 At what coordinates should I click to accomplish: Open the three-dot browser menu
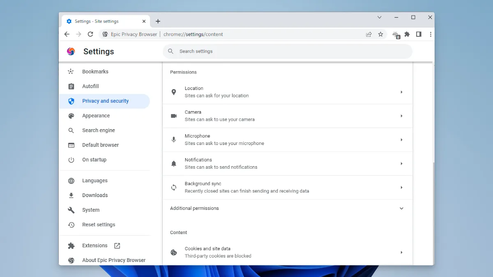(430, 34)
